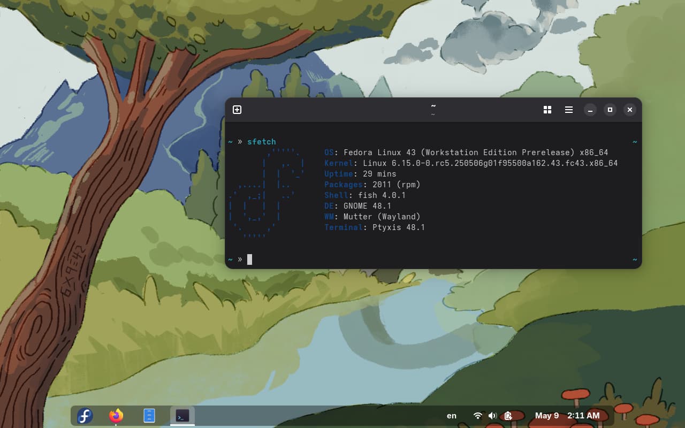
Task: Minimize the terminal window
Action: coord(590,110)
